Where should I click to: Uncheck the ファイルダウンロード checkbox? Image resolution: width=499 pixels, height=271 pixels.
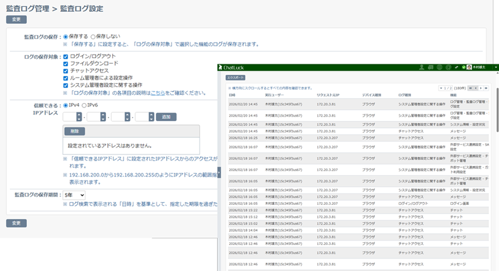click(66, 64)
